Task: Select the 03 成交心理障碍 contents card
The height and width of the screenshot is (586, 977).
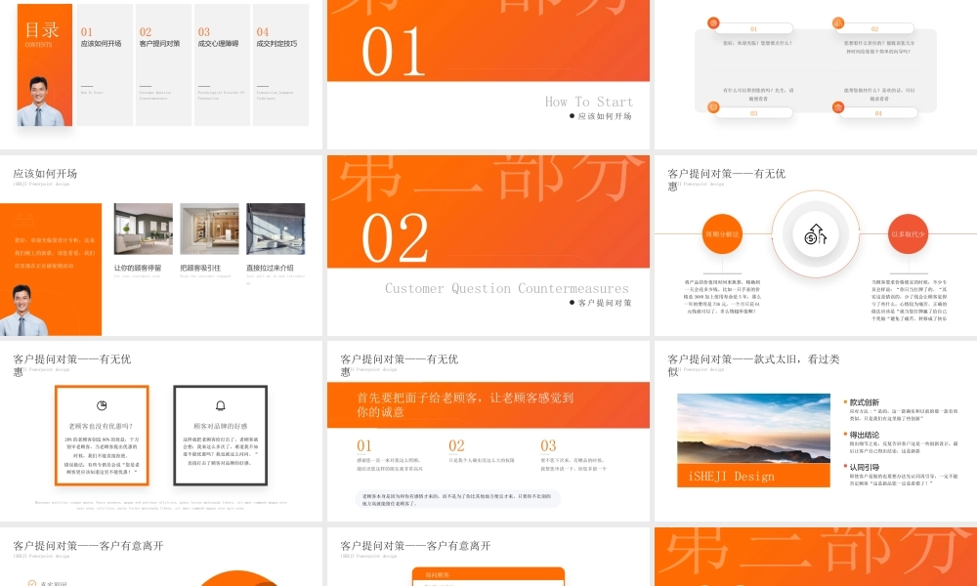Action: [222, 64]
